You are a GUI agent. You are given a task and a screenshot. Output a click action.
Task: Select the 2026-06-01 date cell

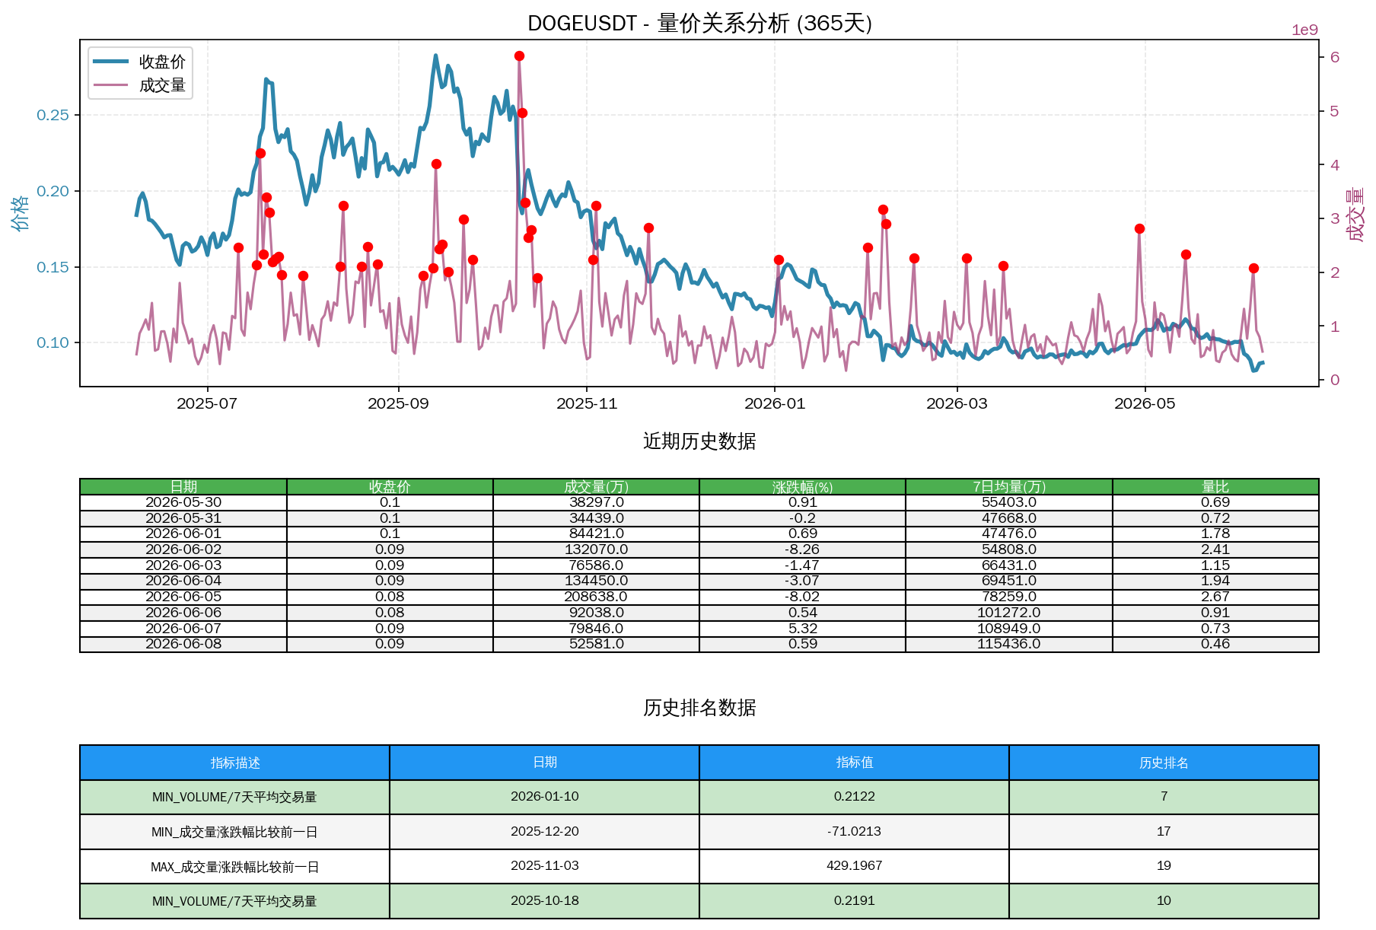click(x=183, y=533)
